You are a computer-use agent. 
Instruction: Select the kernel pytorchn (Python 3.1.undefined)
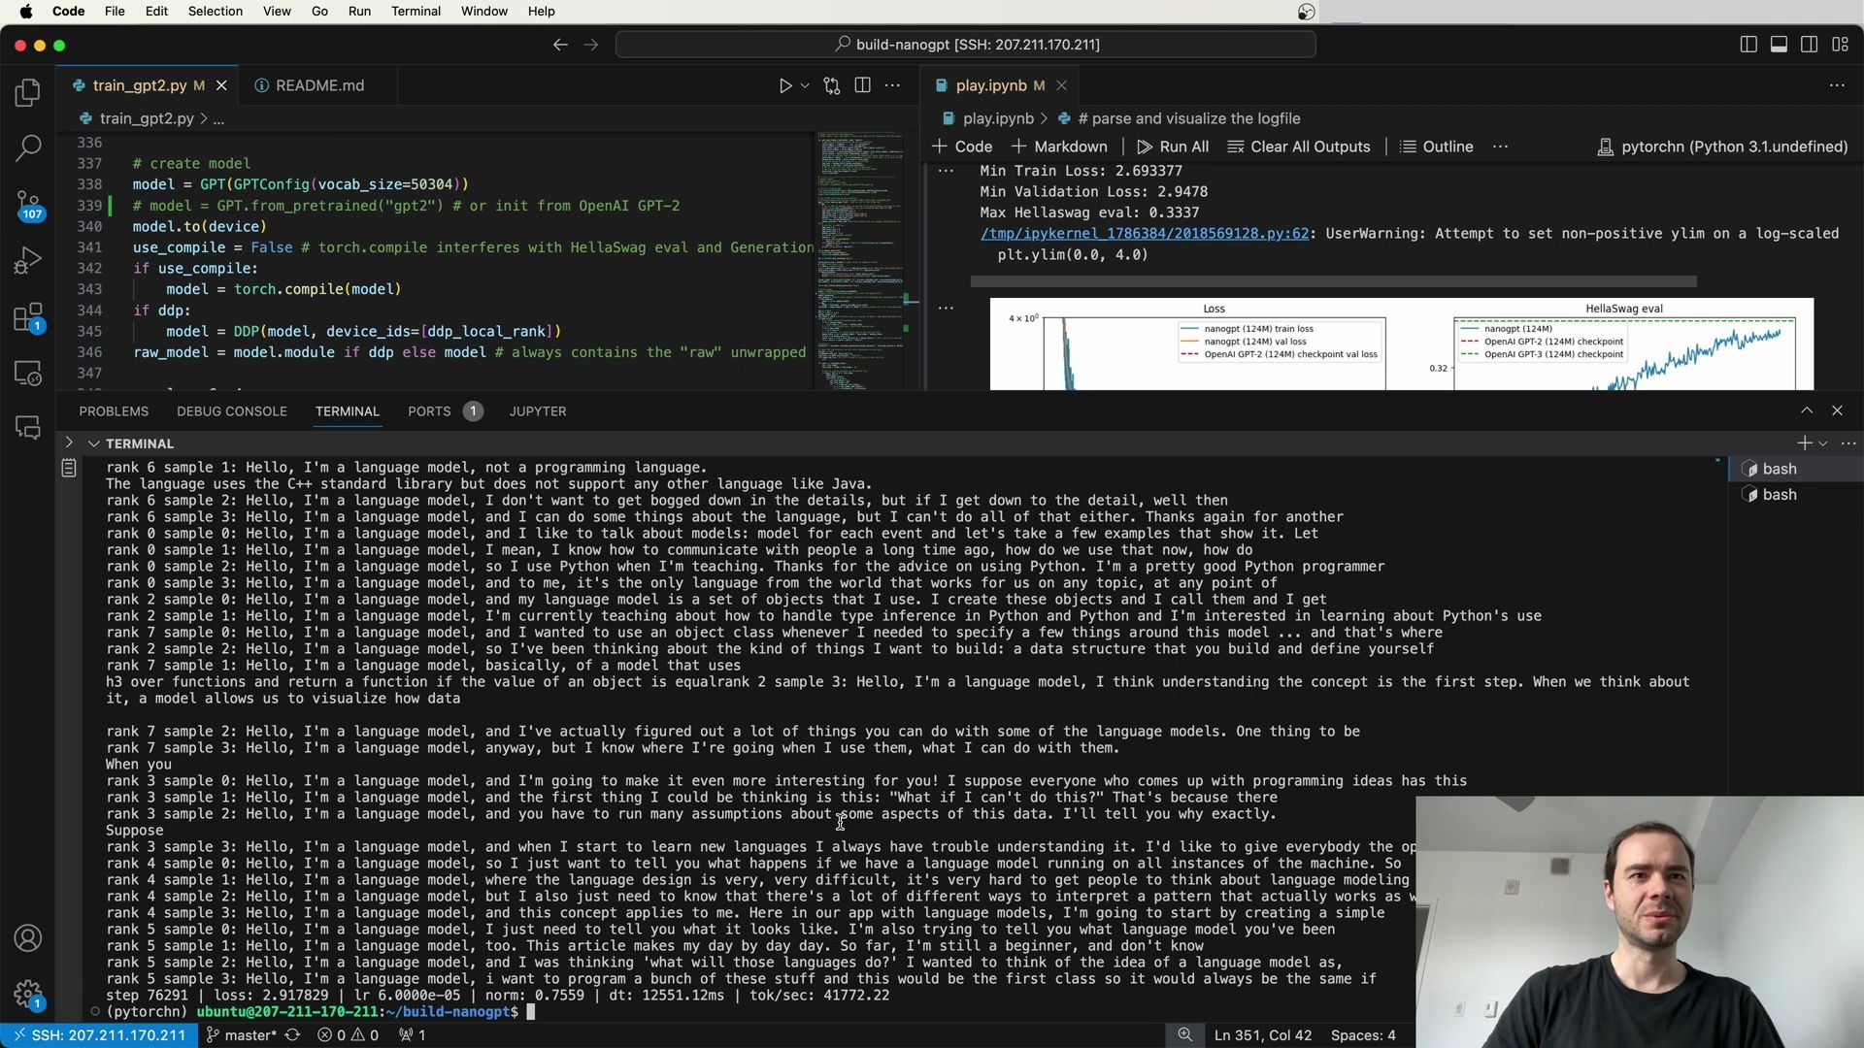(1723, 147)
